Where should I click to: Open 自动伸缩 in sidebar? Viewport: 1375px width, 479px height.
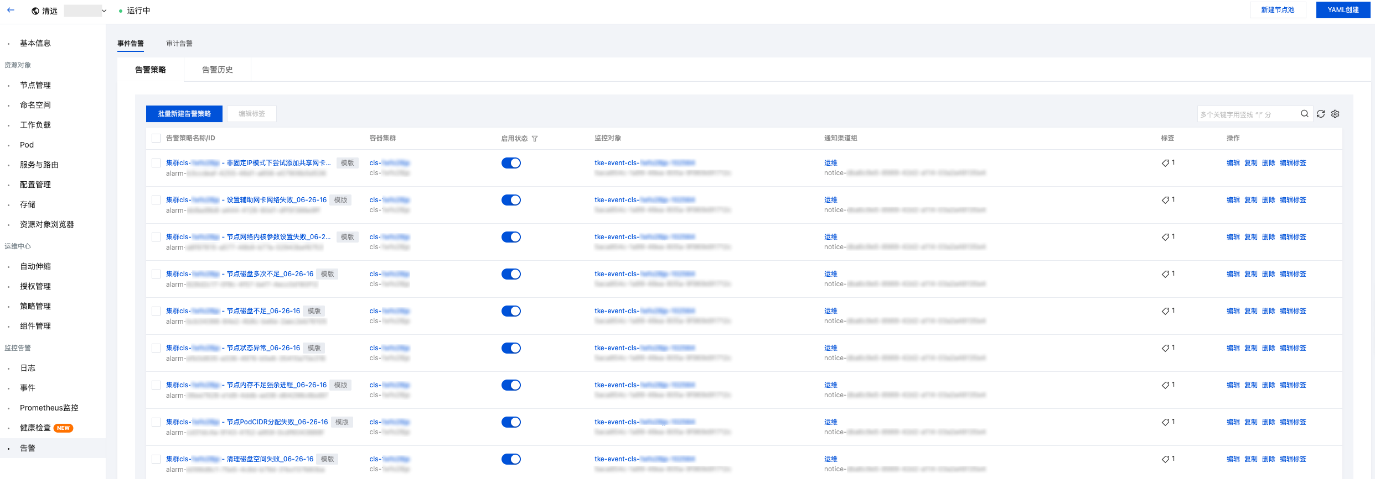35,266
